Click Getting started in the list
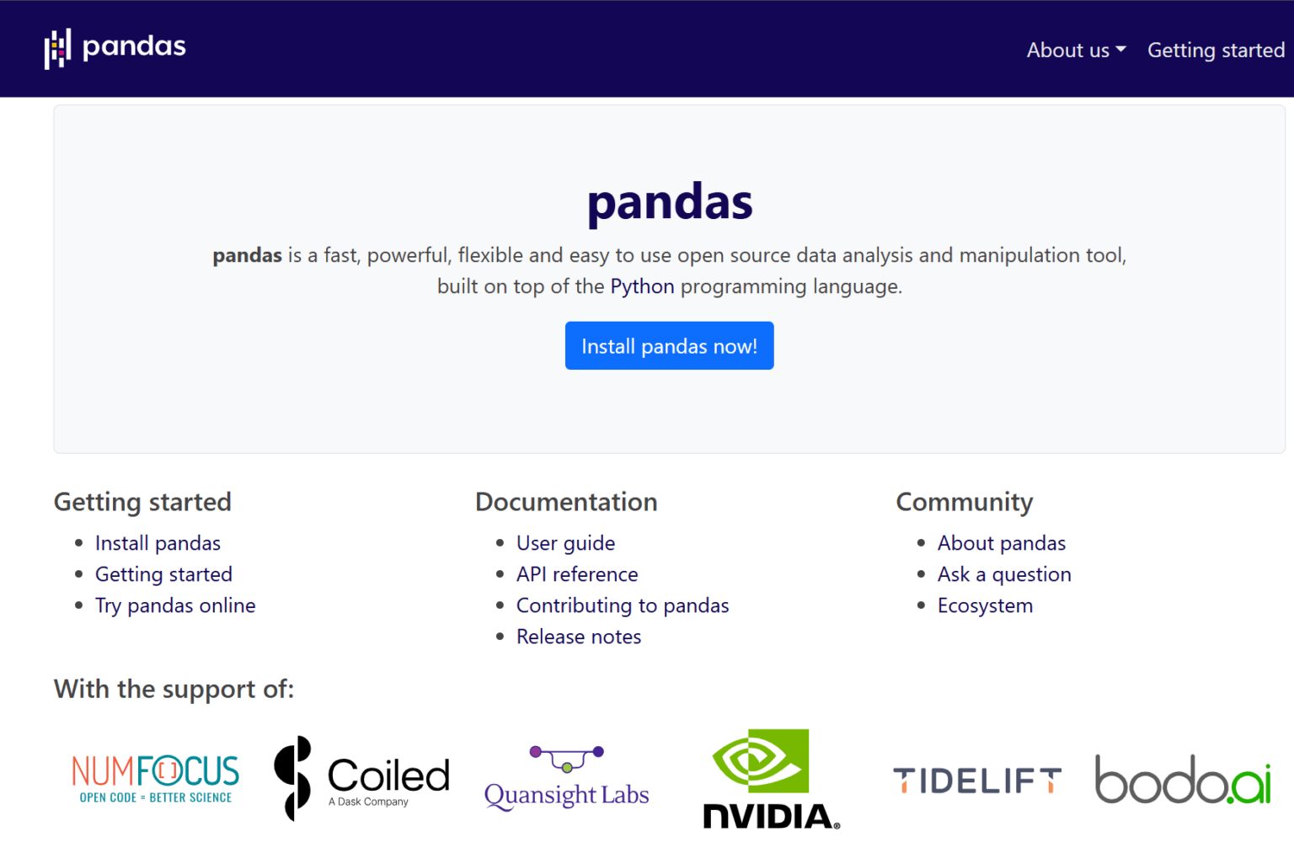The height and width of the screenshot is (853, 1294). click(x=163, y=574)
